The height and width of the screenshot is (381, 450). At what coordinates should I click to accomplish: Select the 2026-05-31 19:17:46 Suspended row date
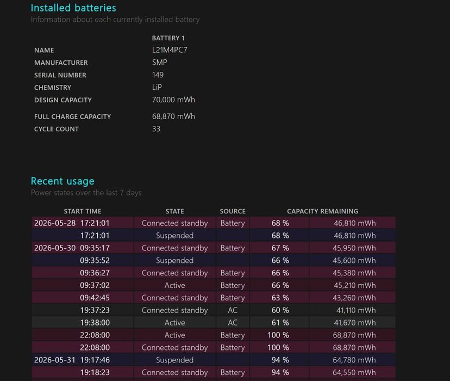point(54,360)
